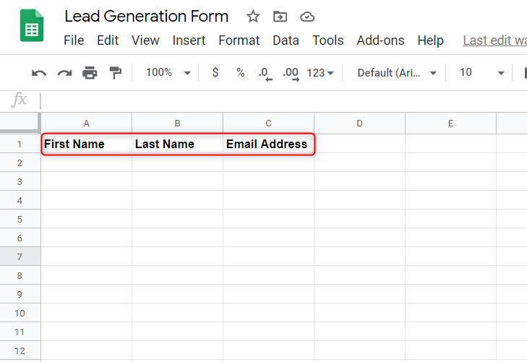Increase decimal places
The height and width of the screenshot is (362, 527).
(x=291, y=74)
